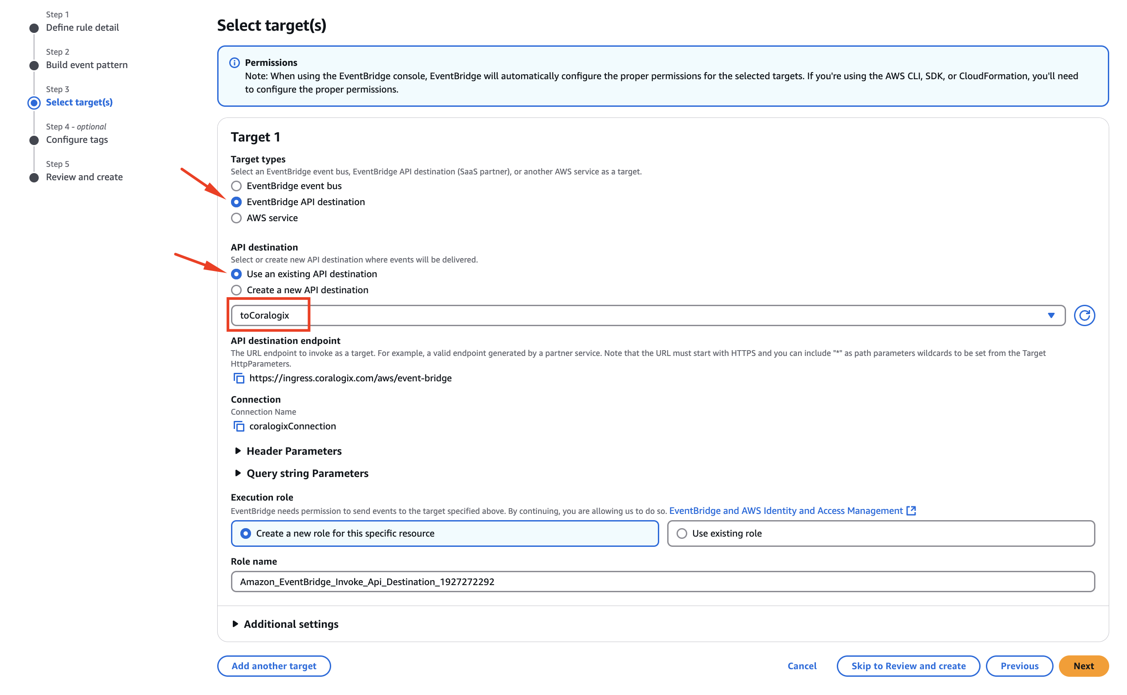This screenshot has width=1127, height=695.
Task: Select Create a new API destination
Action: point(236,290)
